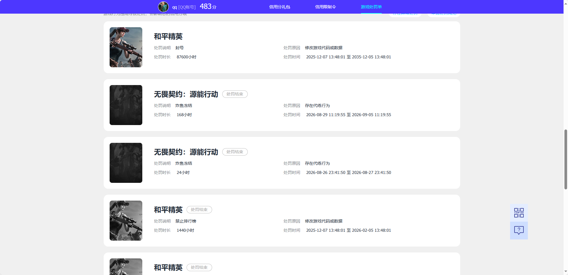Screen dimensions: 568x275
Task: Click the 和平精英 title of the 封号 record
Action: pyautogui.click(x=168, y=36)
